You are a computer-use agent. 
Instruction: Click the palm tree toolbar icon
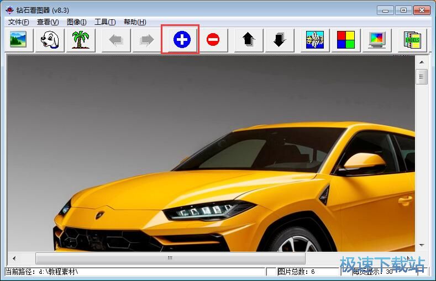[x=81, y=40]
